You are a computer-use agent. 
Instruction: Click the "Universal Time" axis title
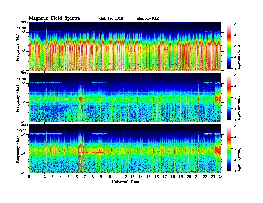(x=126, y=182)
